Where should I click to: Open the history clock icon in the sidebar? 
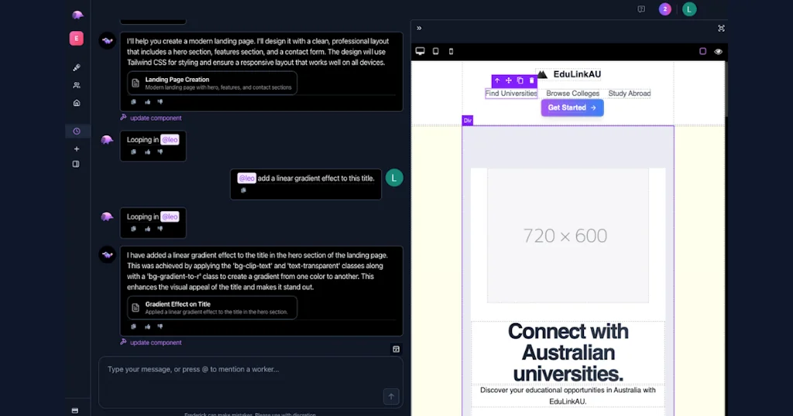(x=76, y=131)
